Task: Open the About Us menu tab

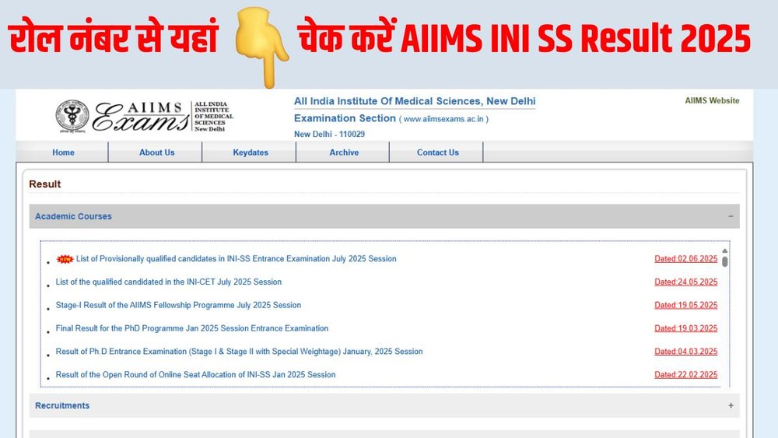Action: (157, 152)
